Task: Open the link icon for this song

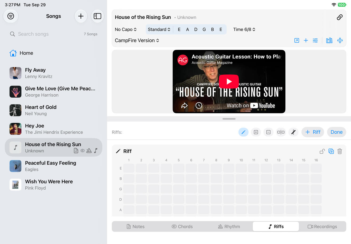Action: point(340,17)
